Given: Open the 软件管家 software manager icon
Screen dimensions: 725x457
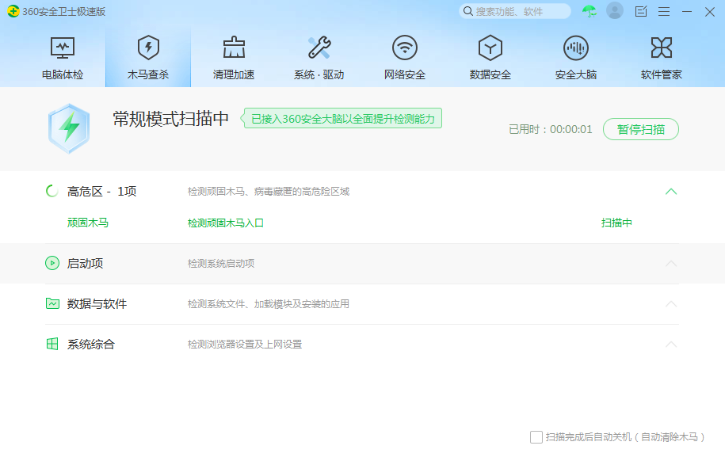Looking at the screenshot, I should pyautogui.click(x=661, y=48).
